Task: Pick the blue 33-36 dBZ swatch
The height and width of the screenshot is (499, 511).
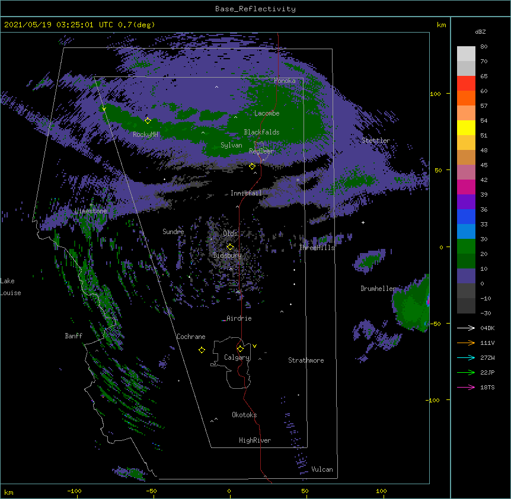Action: point(466,217)
